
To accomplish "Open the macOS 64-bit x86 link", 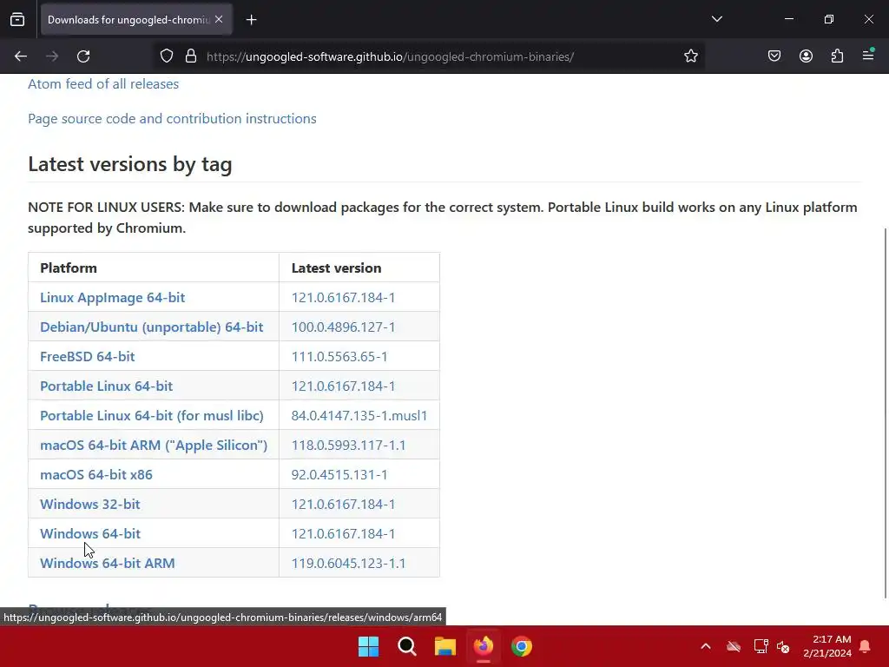I will 96,474.
